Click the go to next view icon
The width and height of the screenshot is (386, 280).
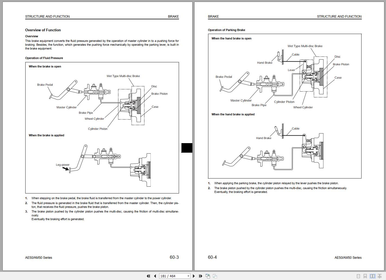pos(215,276)
